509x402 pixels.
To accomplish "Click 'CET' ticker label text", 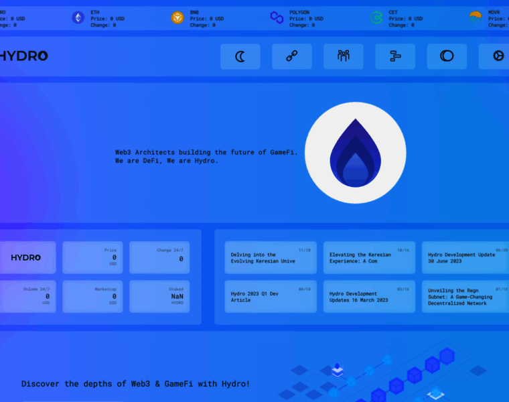I will click(x=393, y=12).
